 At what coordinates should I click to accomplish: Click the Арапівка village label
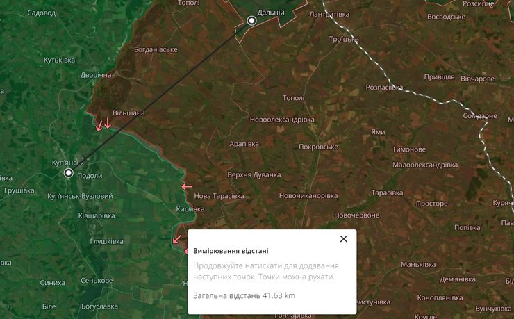pos(244,144)
